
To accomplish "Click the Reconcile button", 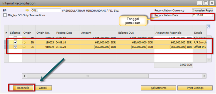I will click(x=23, y=88).
